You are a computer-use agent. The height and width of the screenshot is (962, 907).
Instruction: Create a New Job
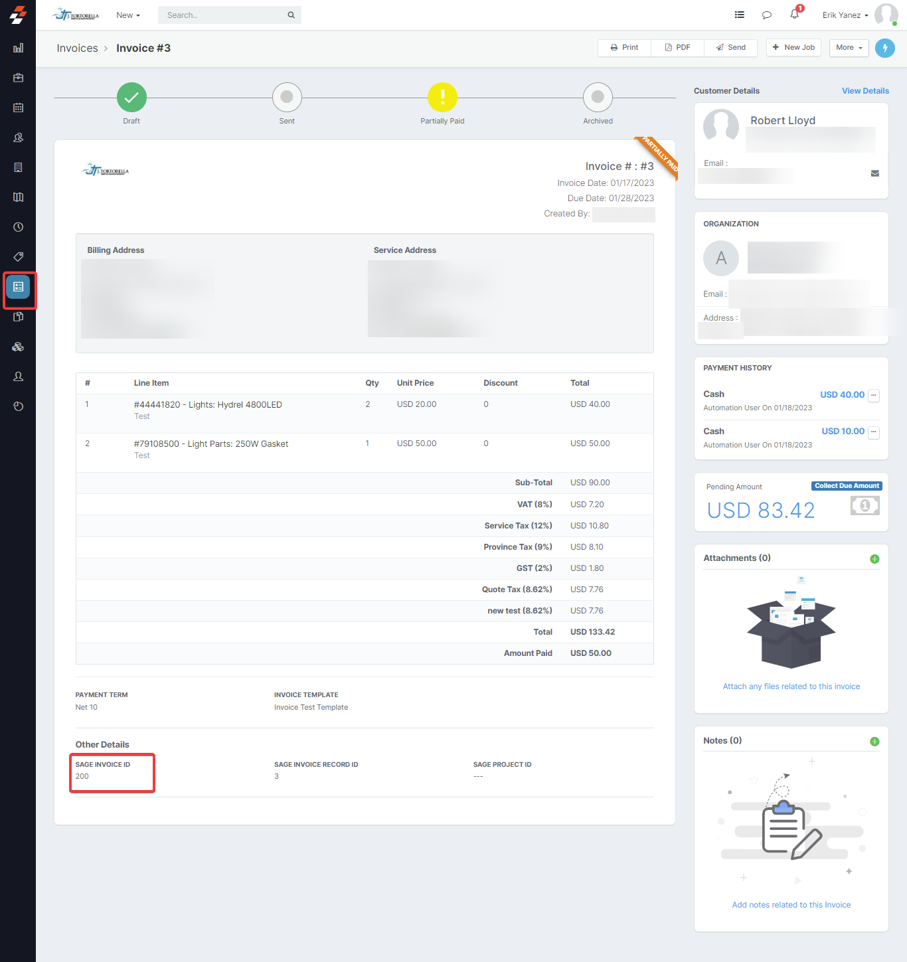coord(794,48)
